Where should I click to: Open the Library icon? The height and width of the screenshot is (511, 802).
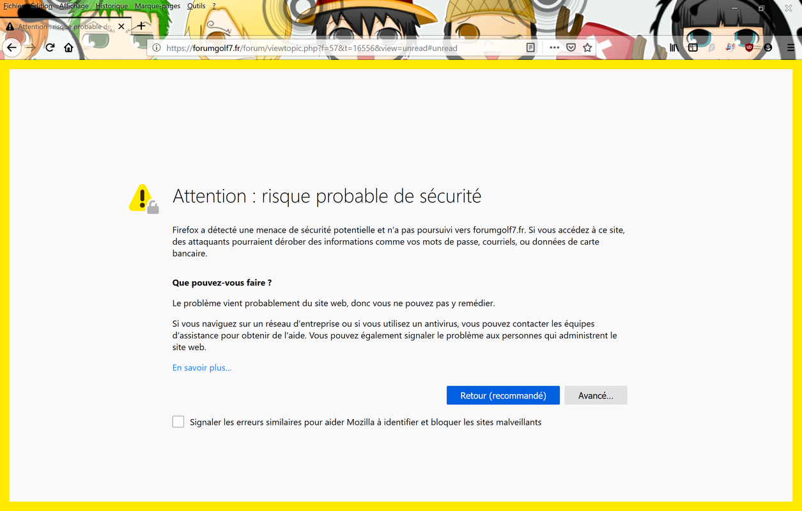(674, 48)
